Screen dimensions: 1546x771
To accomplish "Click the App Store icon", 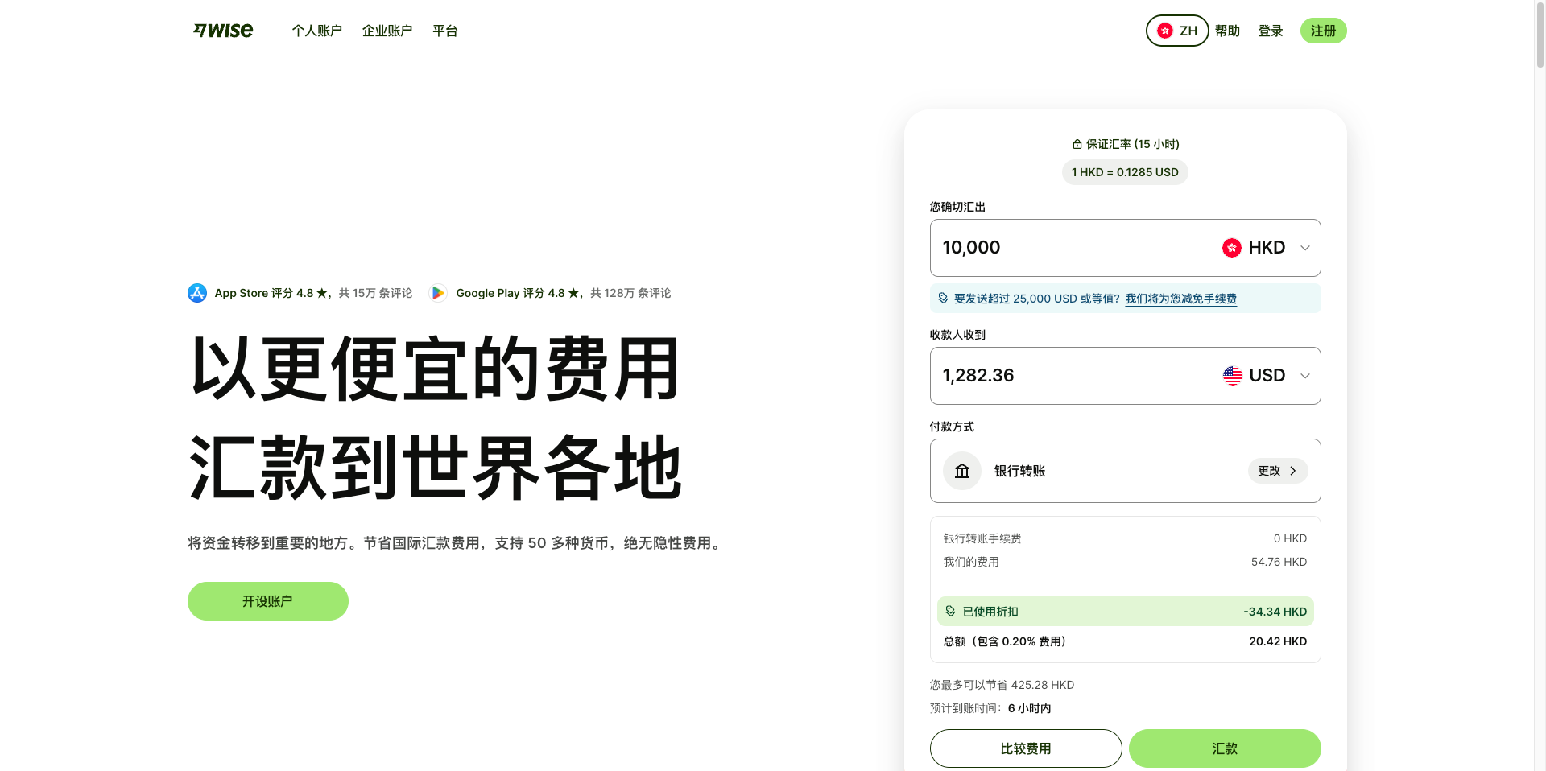I will (x=197, y=293).
